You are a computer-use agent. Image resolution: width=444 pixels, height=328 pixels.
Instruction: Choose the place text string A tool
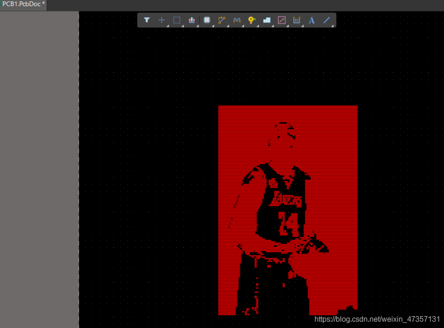tap(311, 20)
